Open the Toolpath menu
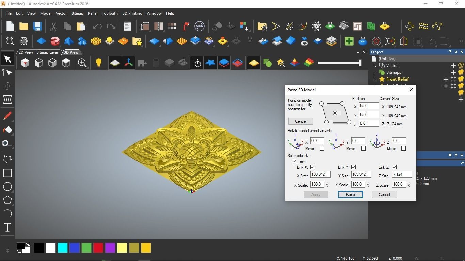 click(110, 13)
